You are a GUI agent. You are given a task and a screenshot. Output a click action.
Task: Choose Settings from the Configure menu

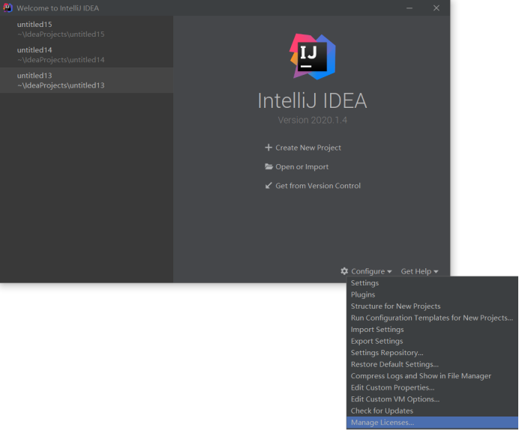click(x=432, y=283)
